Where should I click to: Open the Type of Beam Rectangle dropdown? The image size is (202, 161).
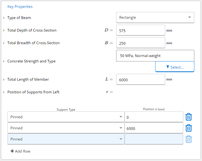(155, 17)
